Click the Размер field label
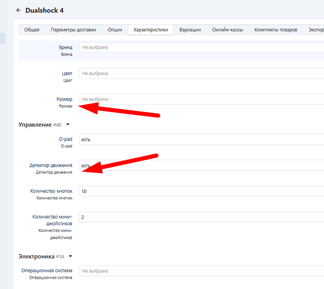Image resolution: width=324 pixels, height=289 pixels. [65, 99]
